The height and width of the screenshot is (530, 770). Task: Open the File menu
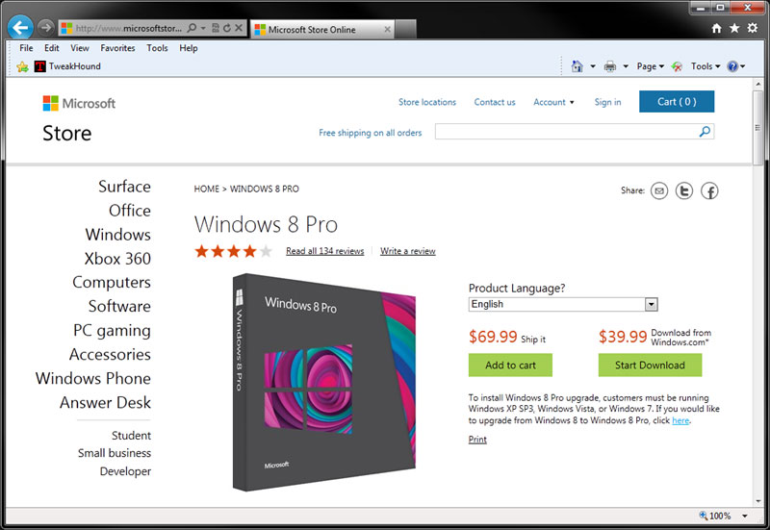point(27,48)
